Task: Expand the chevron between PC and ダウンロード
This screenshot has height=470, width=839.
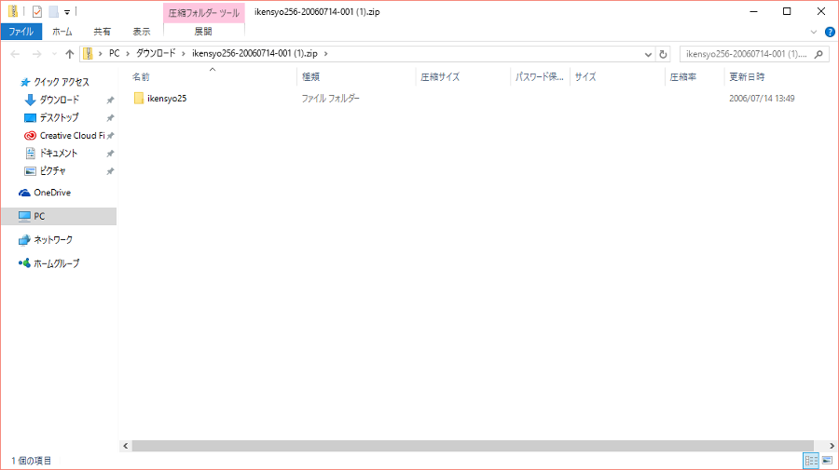Action: pyautogui.click(x=128, y=53)
